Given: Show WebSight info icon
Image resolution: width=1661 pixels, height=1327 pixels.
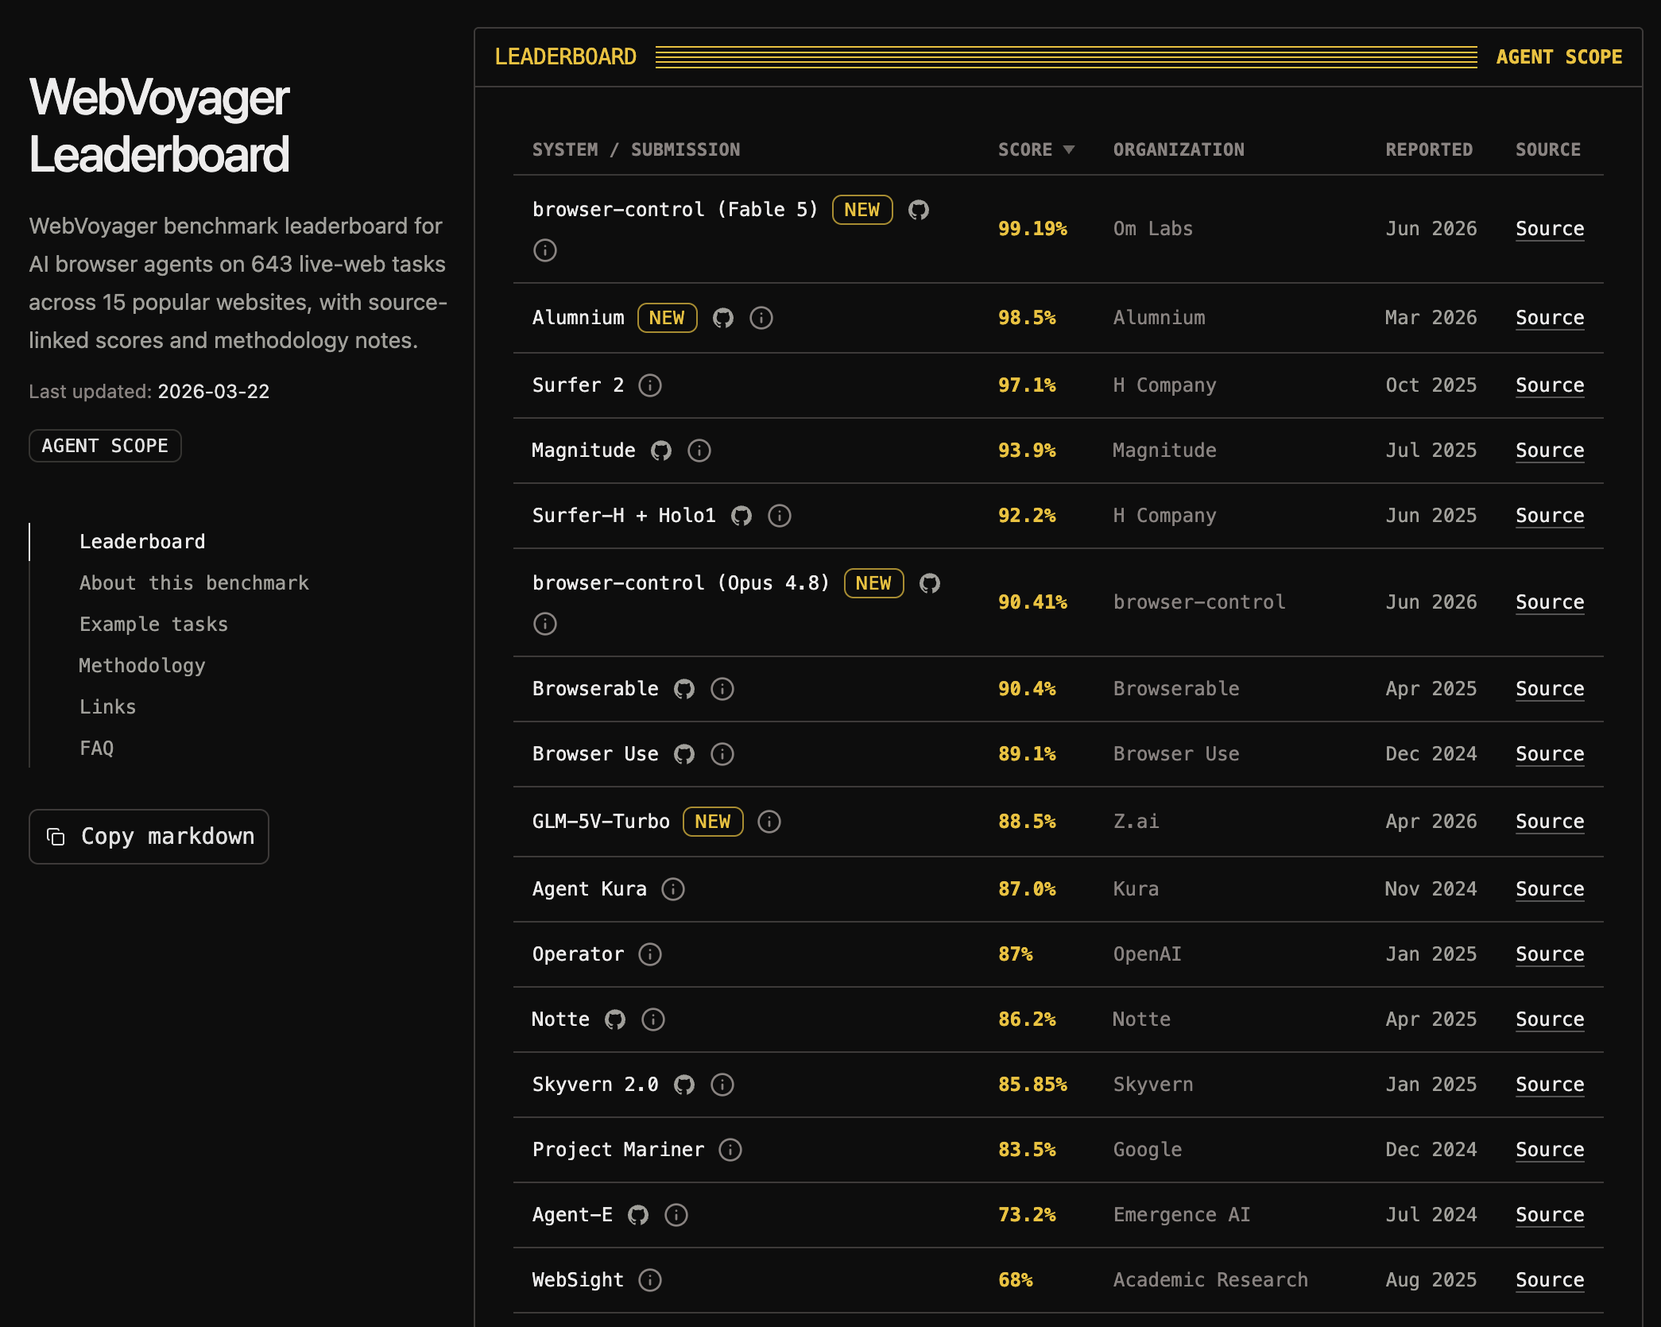Looking at the screenshot, I should [x=650, y=1280].
